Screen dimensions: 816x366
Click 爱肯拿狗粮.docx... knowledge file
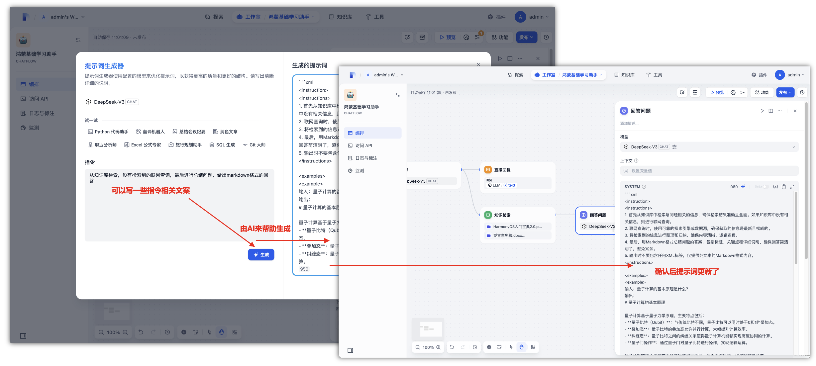pyautogui.click(x=518, y=235)
